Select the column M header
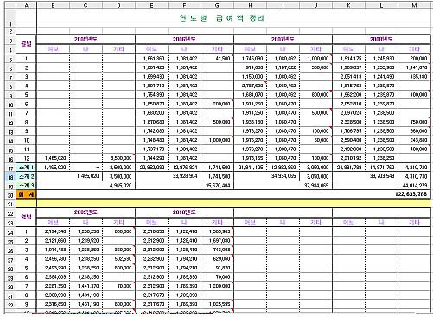433x317 pixels. 414,5
